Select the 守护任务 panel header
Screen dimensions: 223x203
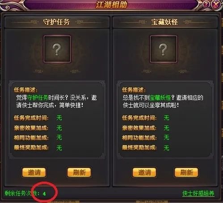[57, 22]
